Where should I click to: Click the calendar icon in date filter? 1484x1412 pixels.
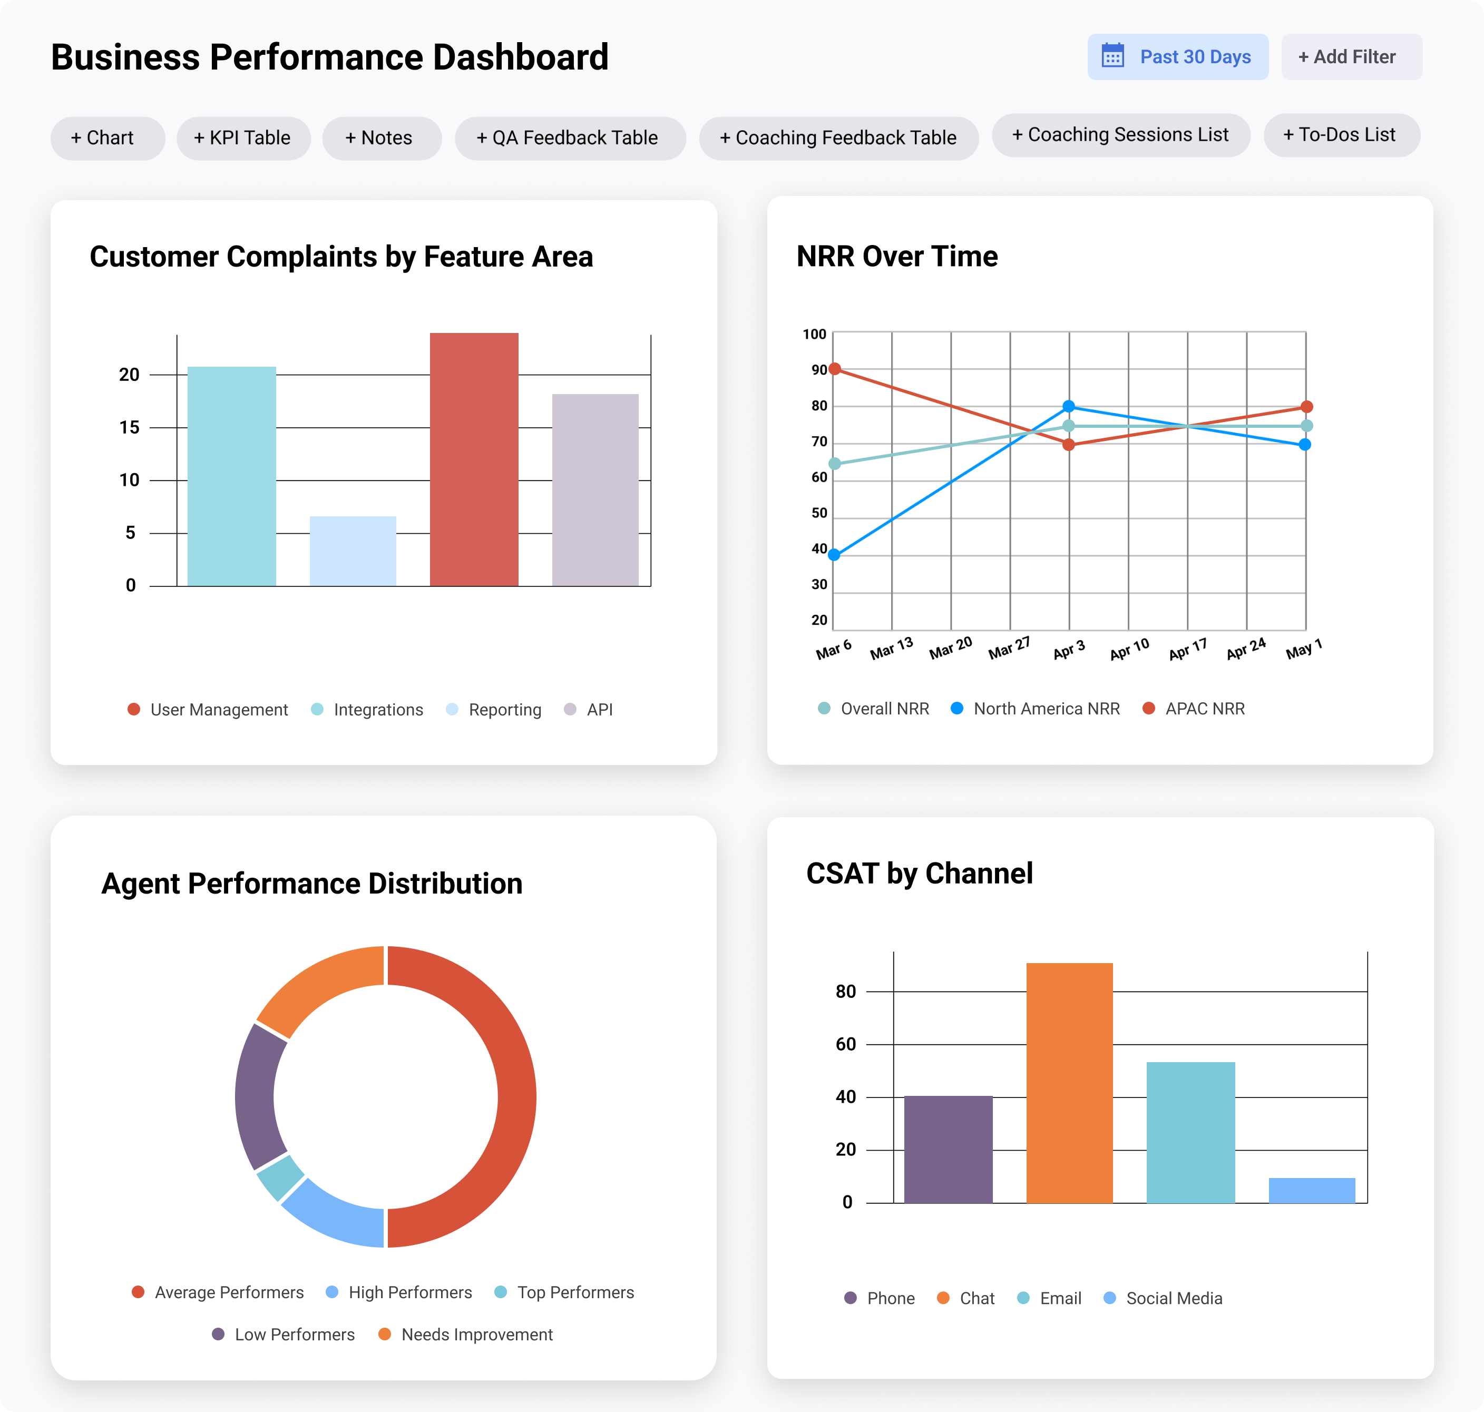(x=1112, y=56)
